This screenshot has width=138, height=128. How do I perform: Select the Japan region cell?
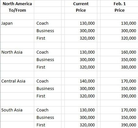(x=17, y=23)
